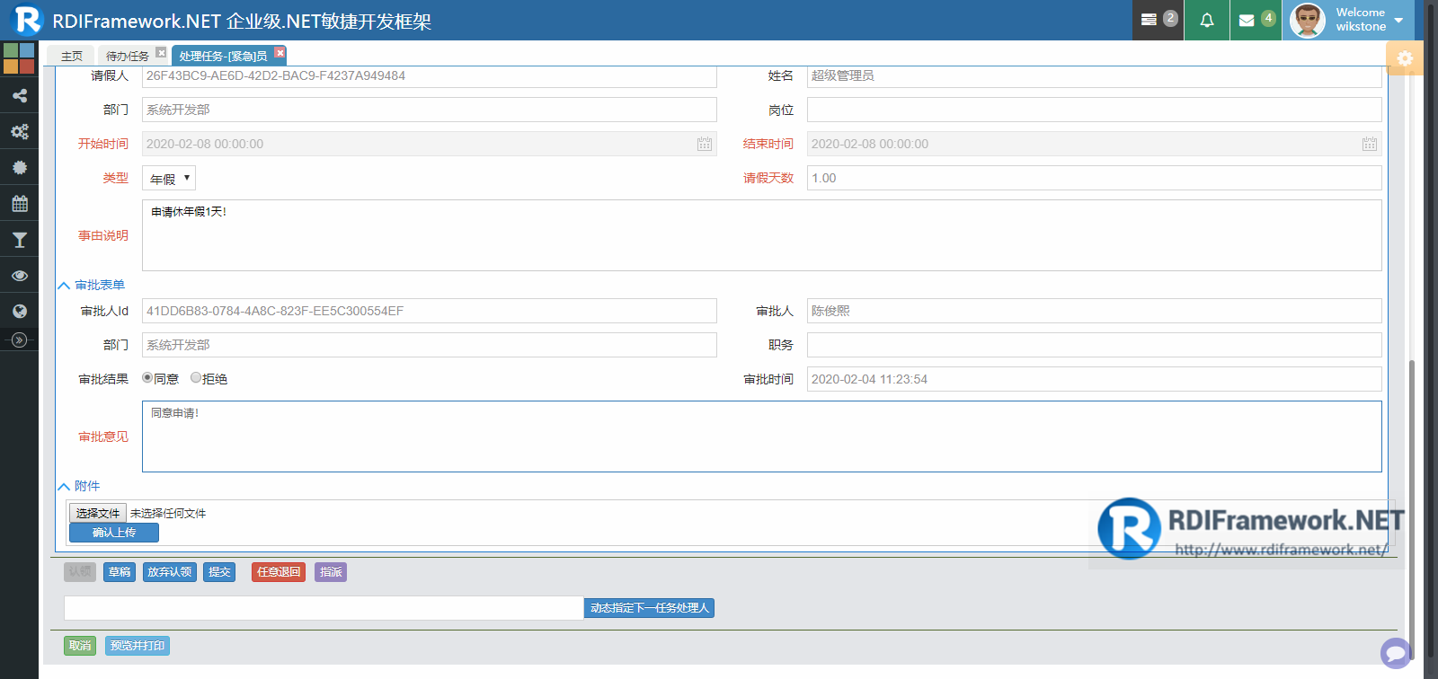Viewport: 1438px width, 679px height.
Task: Close the 处理任务-[紧急]员 tab
Action: [x=280, y=53]
